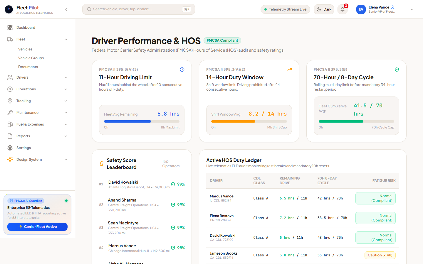
Task: Click the clock icon on 11-Hour Driving Limit card
Action: coord(182,70)
